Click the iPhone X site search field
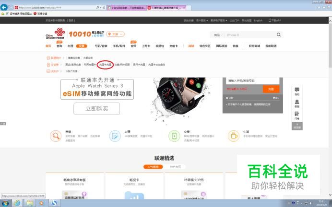 point(250,35)
